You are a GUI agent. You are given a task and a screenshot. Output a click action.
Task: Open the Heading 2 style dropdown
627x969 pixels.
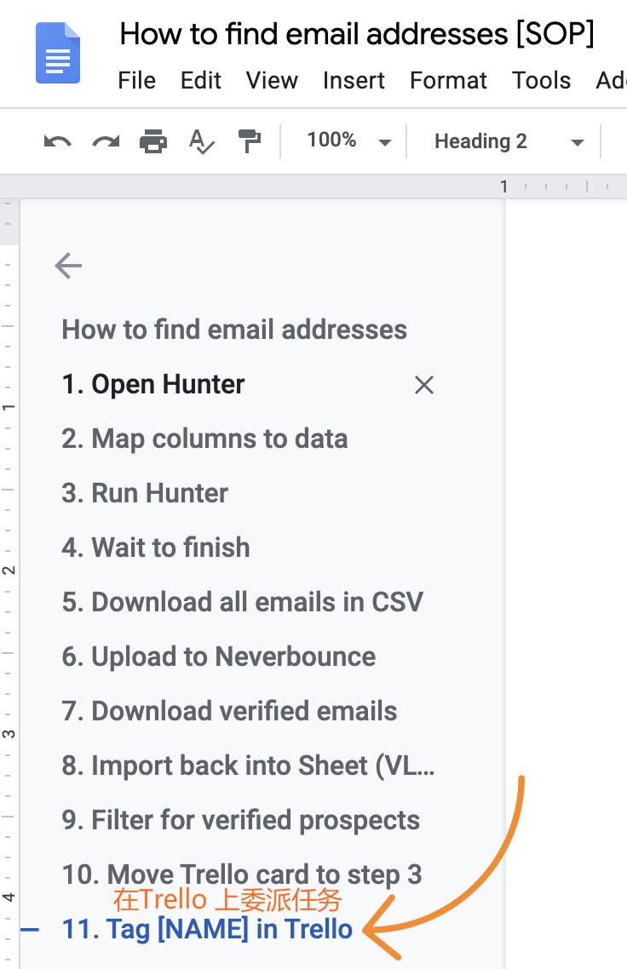tap(509, 141)
